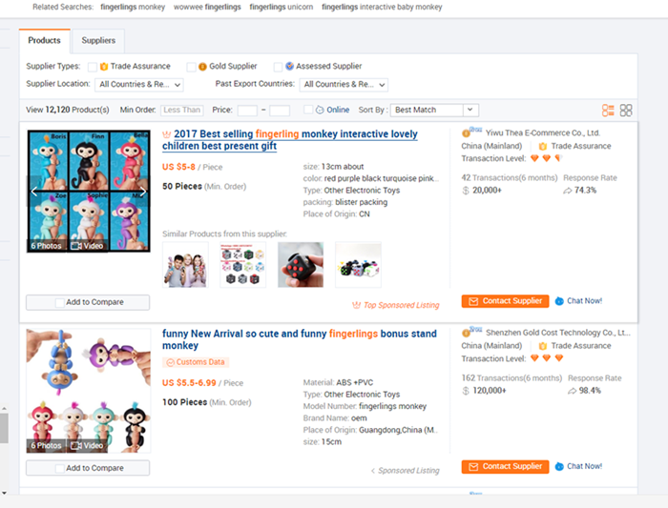Show next photo with right arrow
Viewport: 668px width, 508px height.
point(142,193)
